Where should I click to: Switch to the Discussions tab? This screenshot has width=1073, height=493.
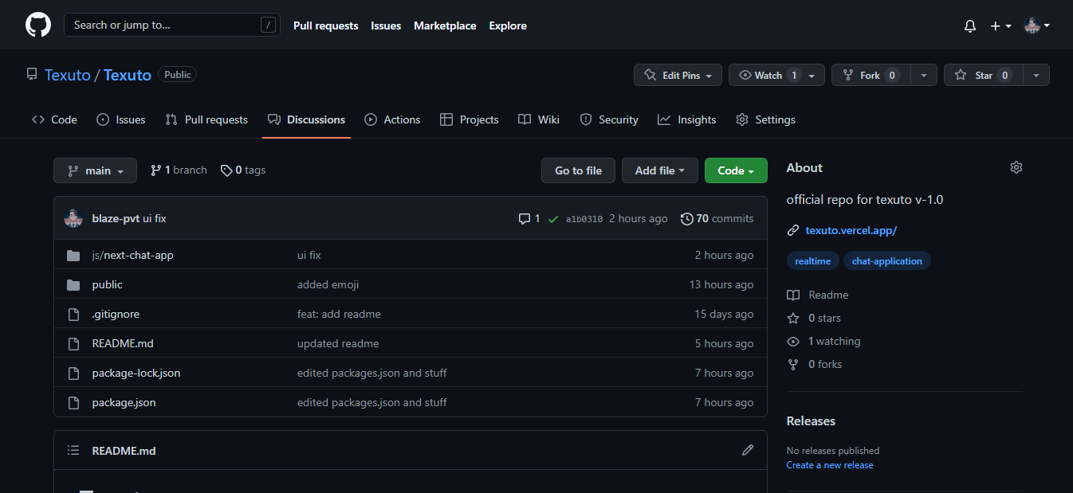[307, 119]
